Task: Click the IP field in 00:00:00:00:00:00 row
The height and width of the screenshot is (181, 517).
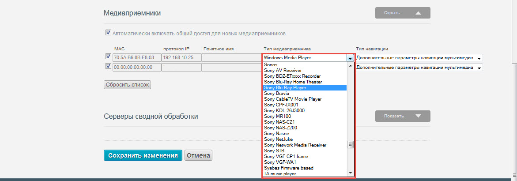Action: point(181,67)
